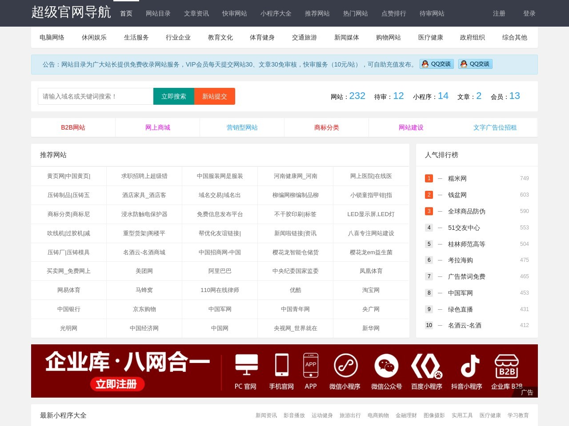Select the 电脑网络 category tab
Viewport: 569px width, 426px height.
tap(52, 37)
